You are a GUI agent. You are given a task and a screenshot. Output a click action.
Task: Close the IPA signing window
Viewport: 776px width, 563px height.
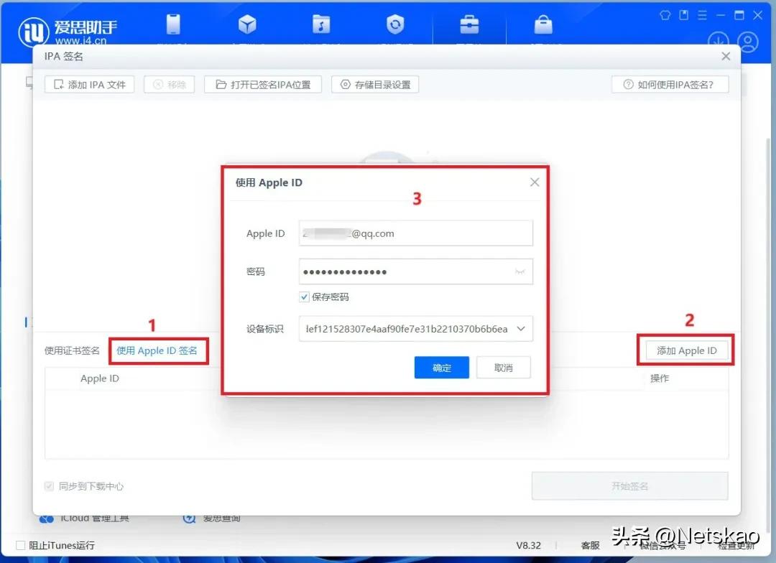click(x=726, y=57)
